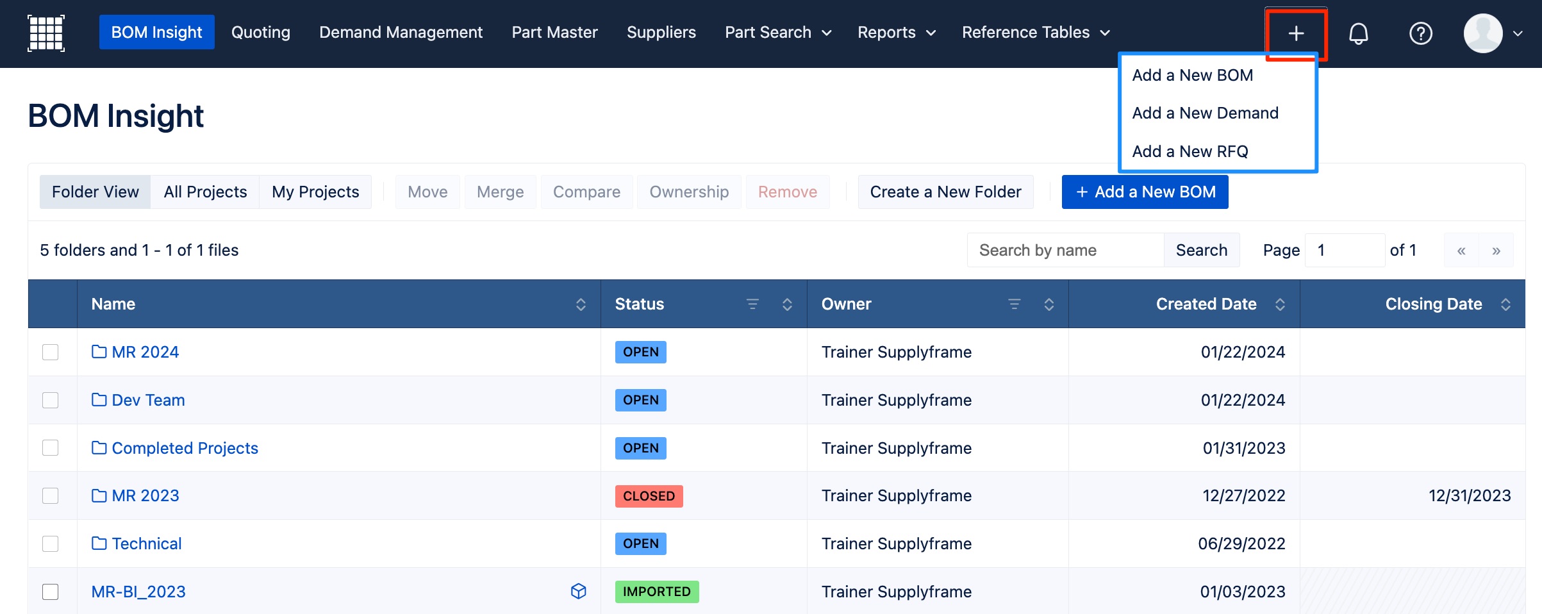The height and width of the screenshot is (614, 1542).
Task: Open the Part Master nav tab
Action: 554,32
